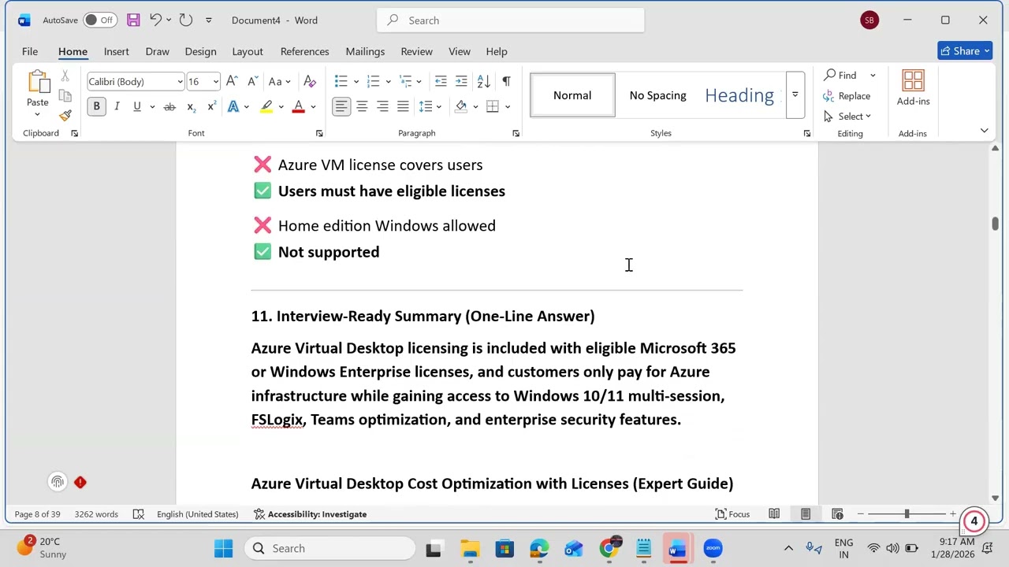The image size is (1009, 567).
Task: Select the Format Painter brush
Action: pos(65,115)
